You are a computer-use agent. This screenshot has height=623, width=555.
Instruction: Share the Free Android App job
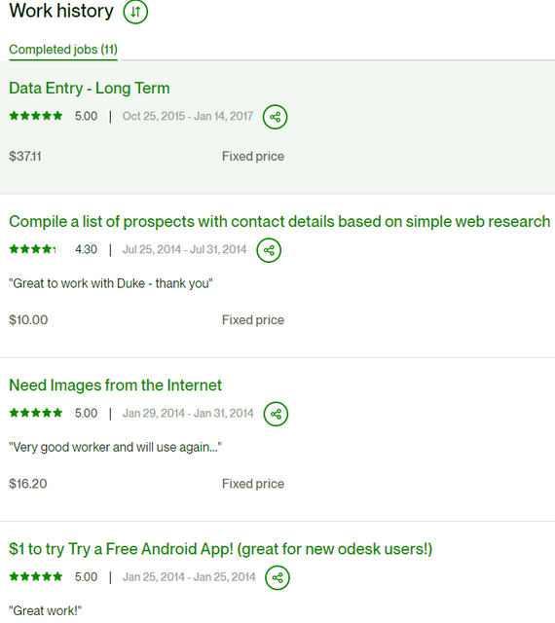point(277,577)
